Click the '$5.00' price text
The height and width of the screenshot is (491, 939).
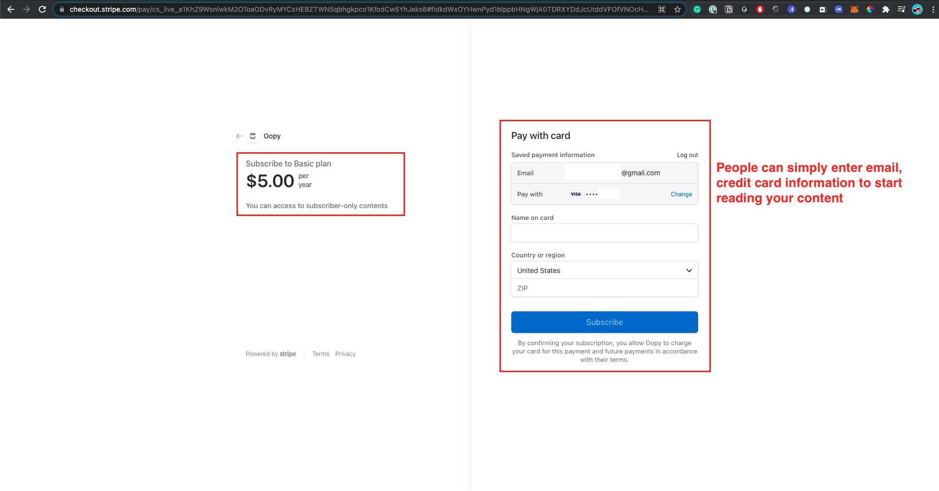click(270, 181)
